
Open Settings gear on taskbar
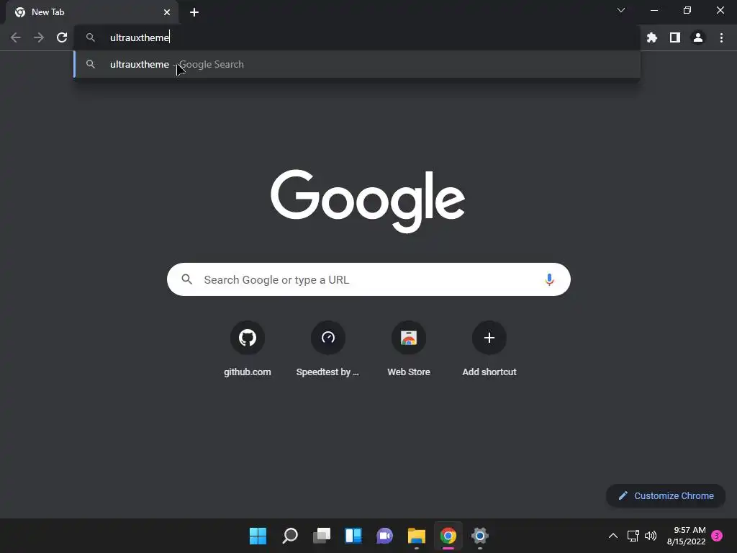(x=479, y=536)
